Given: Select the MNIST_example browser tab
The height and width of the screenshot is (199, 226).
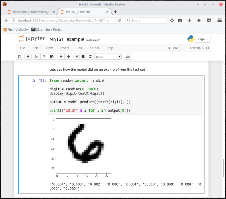Looking at the screenshot, I should click(x=84, y=12).
